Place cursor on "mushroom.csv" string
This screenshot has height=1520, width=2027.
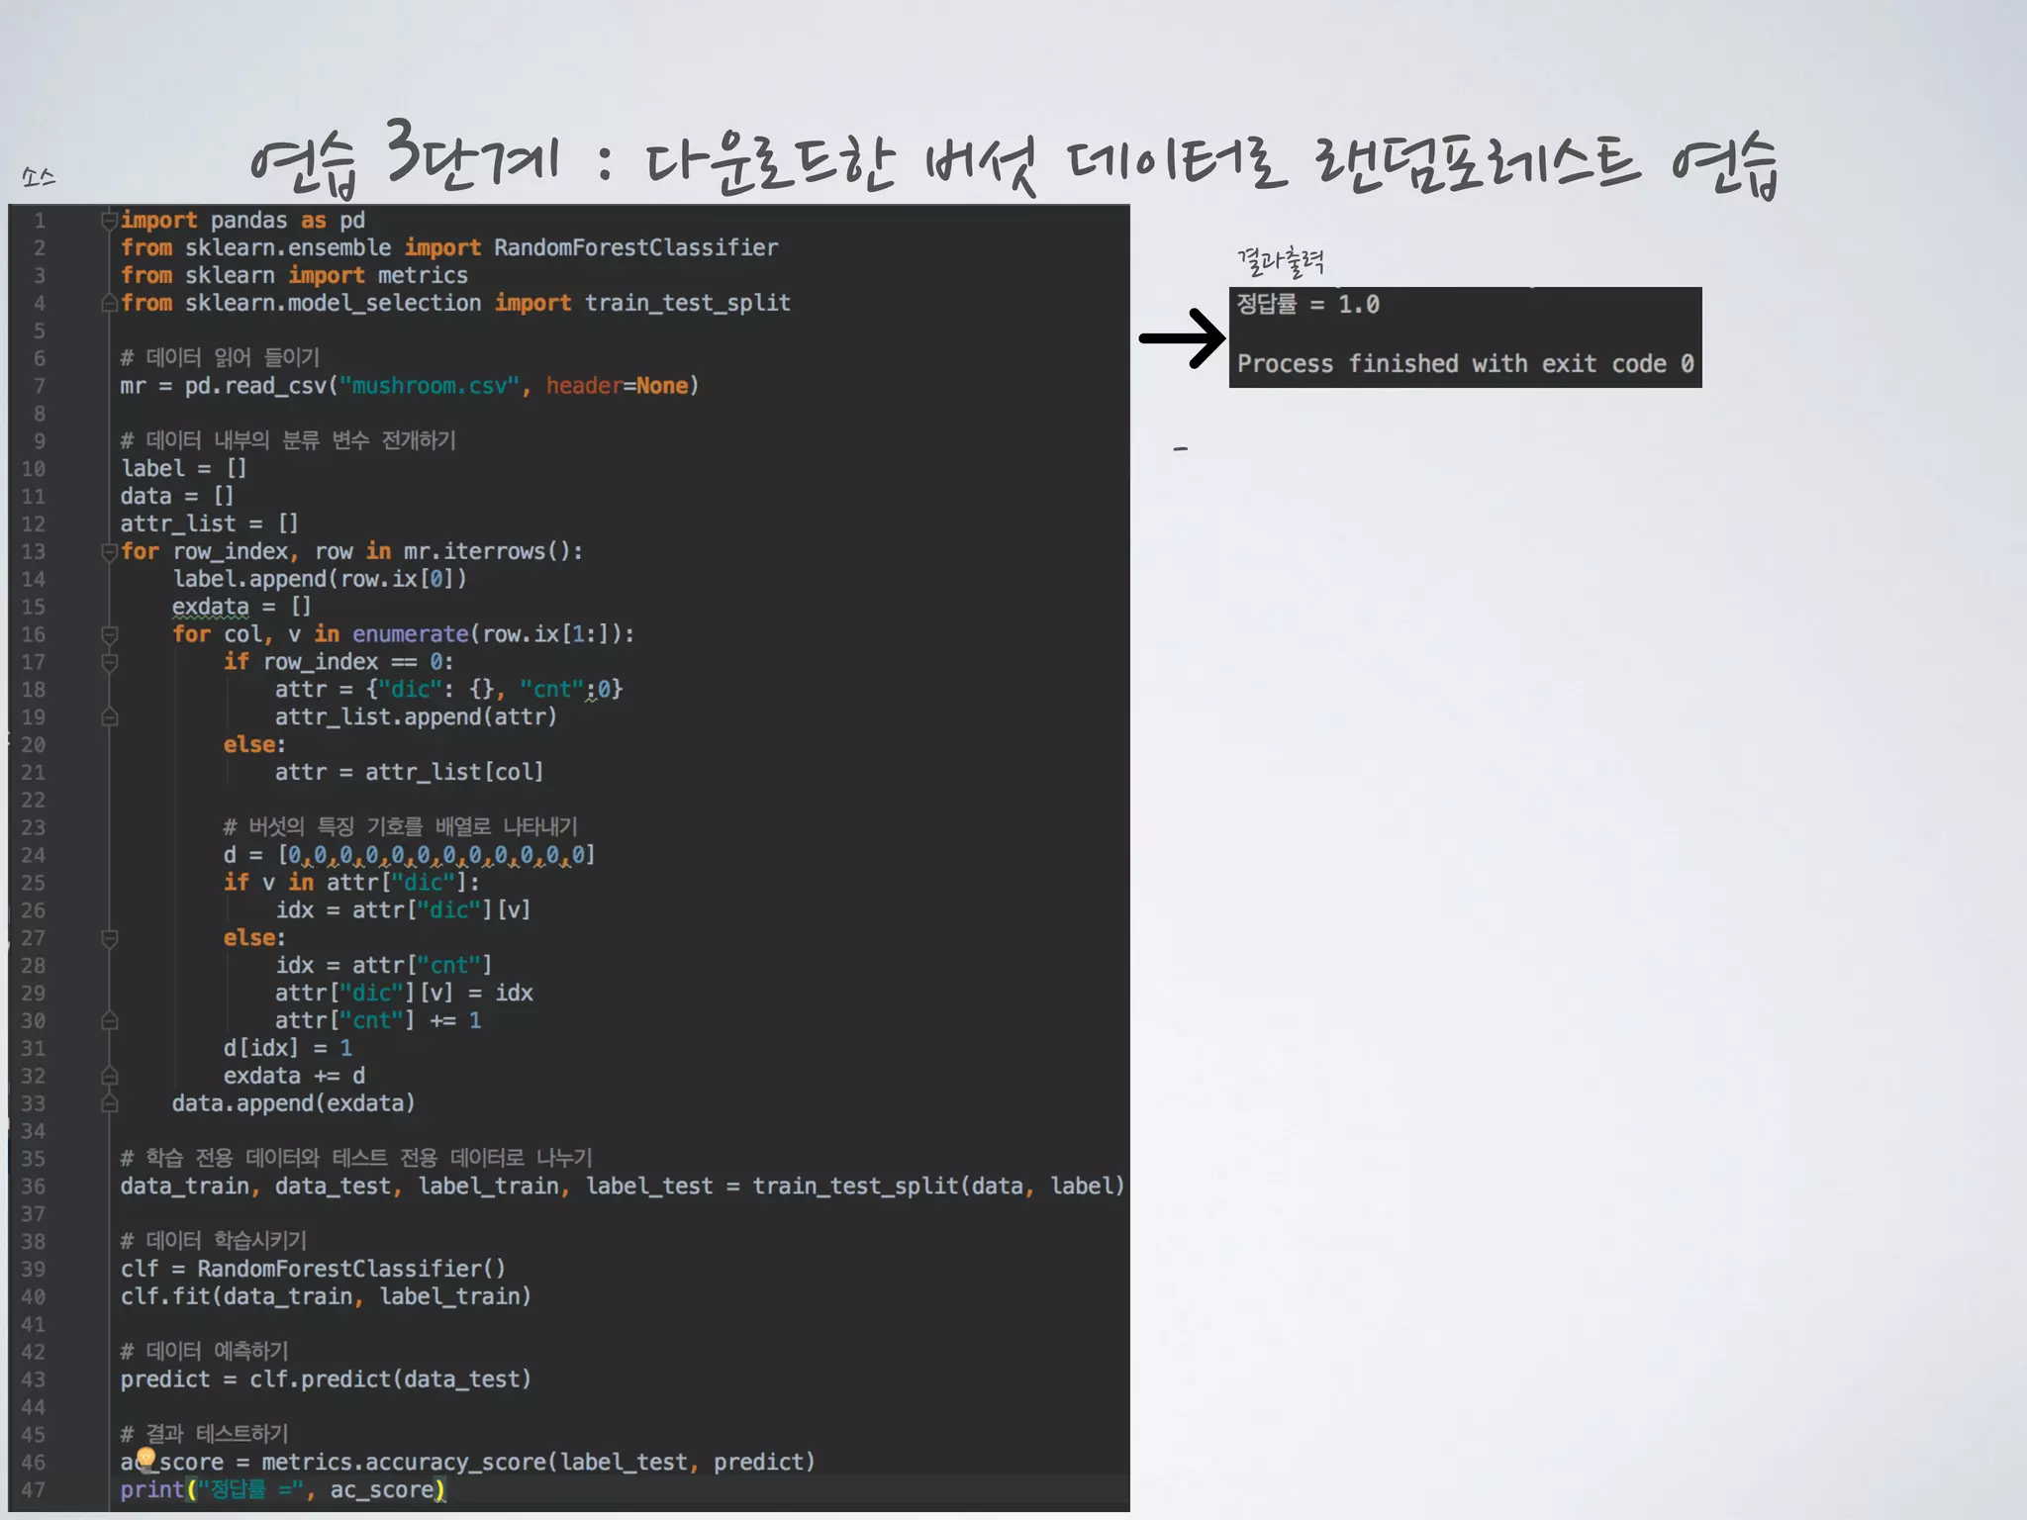point(430,386)
